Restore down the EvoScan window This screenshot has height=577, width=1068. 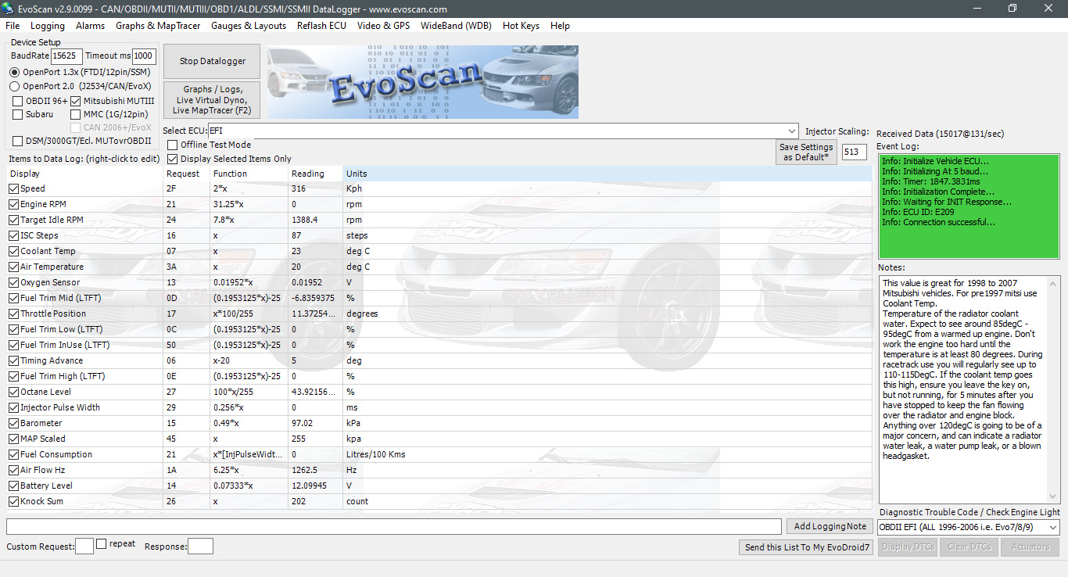pos(1013,9)
